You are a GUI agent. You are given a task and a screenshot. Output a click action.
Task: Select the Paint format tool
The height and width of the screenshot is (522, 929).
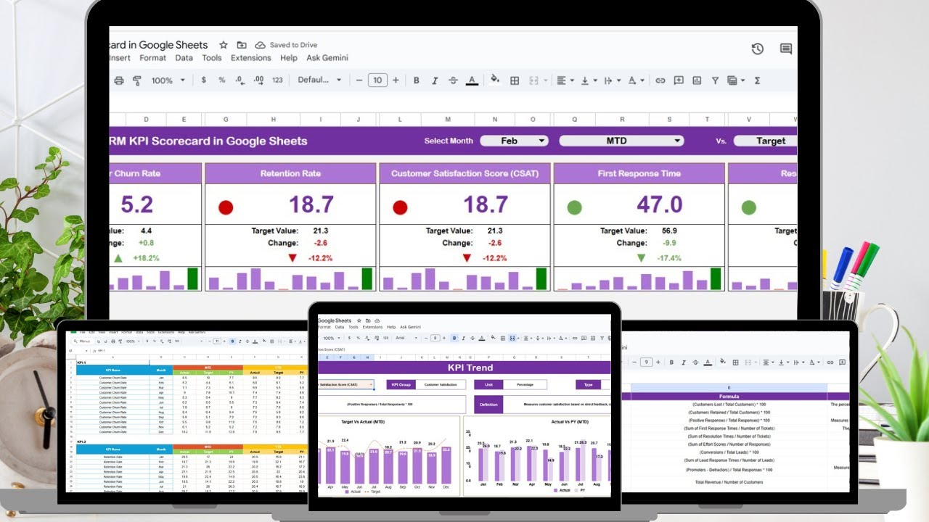(137, 80)
